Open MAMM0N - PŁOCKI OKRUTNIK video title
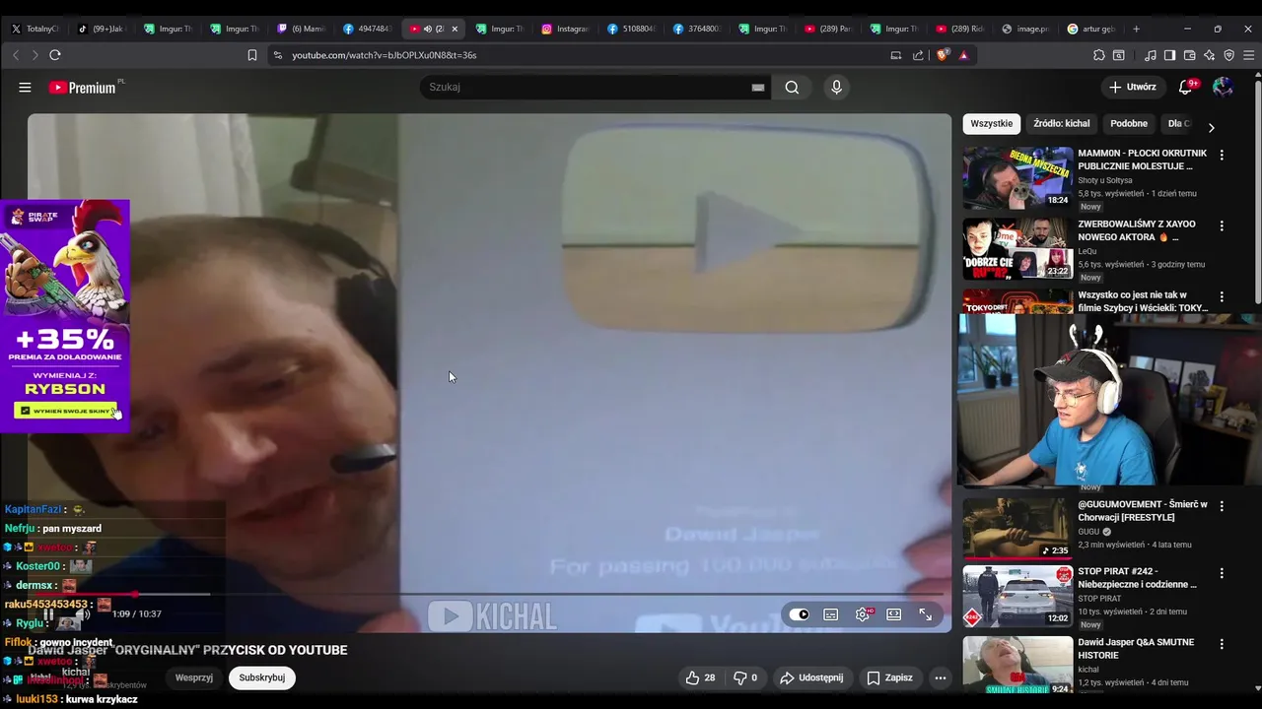The height and width of the screenshot is (709, 1262). point(1143,160)
